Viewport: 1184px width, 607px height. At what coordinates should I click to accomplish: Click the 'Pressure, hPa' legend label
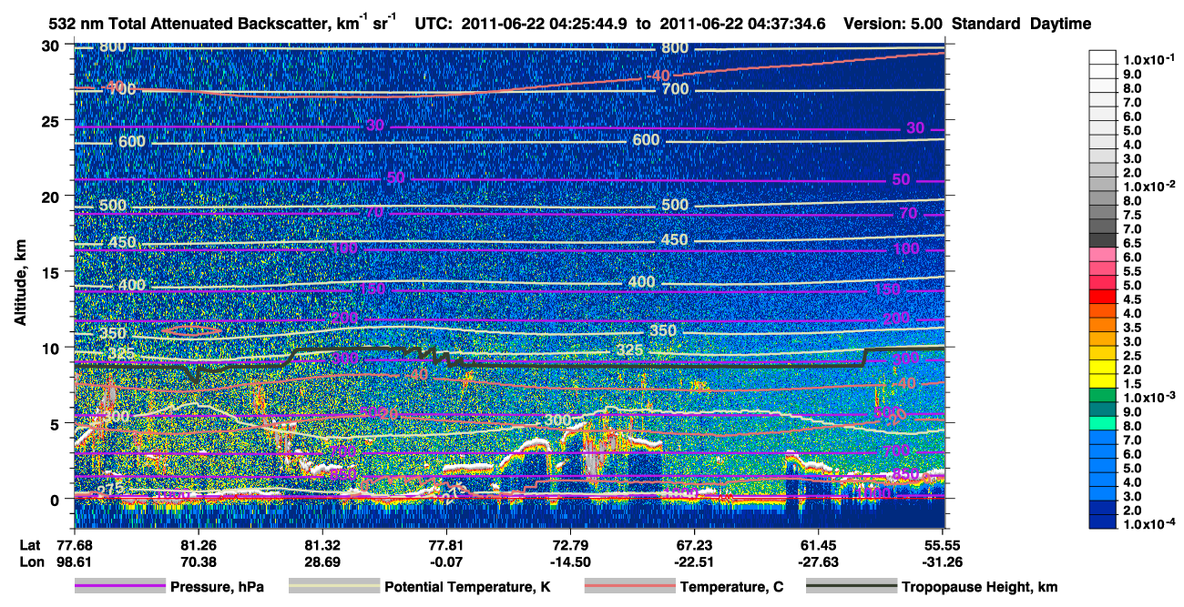click(x=217, y=588)
